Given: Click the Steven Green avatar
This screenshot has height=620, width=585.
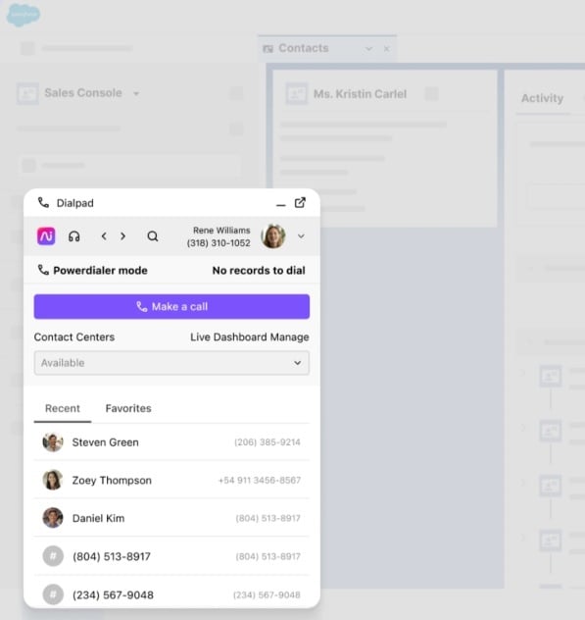Looking at the screenshot, I should click(53, 442).
